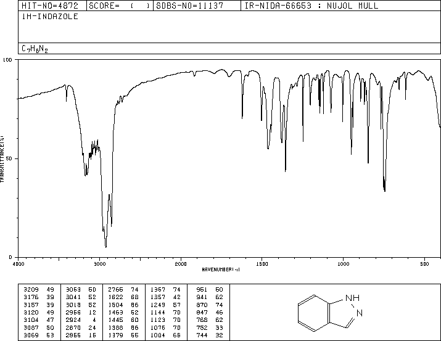Image resolution: width=441 pixels, height=341 pixels.
Task: Click the 3018 wavenumber in peak table
Action: (x=73, y=305)
